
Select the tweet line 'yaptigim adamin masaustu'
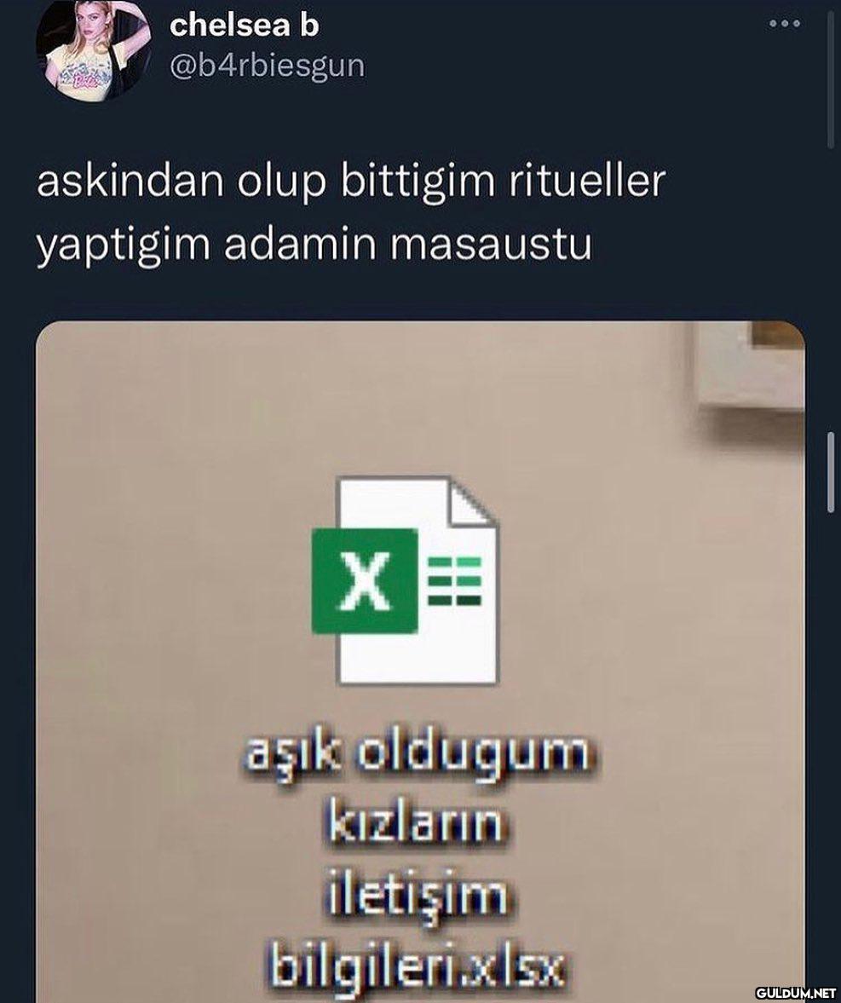[314, 245]
